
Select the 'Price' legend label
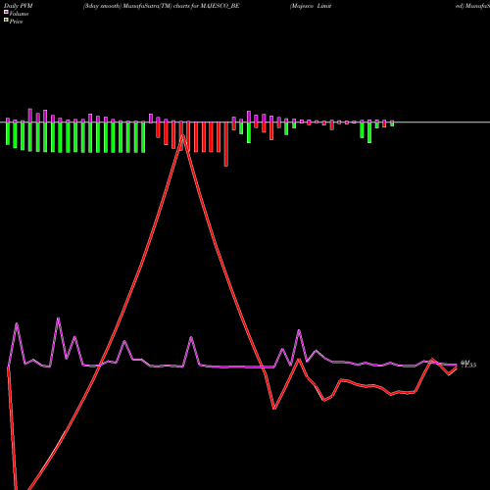tap(17, 22)
